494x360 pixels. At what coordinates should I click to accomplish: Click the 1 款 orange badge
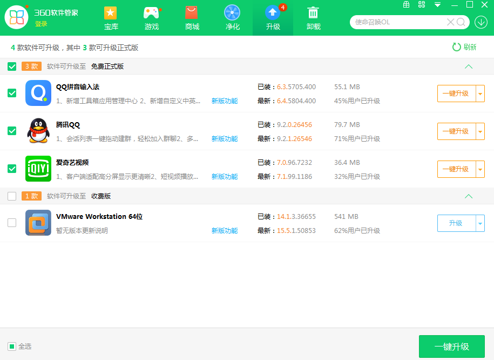click(31, 196)
